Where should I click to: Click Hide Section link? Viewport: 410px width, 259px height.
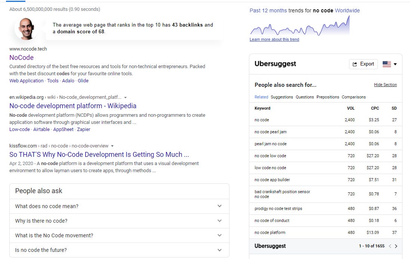(385, 85)
